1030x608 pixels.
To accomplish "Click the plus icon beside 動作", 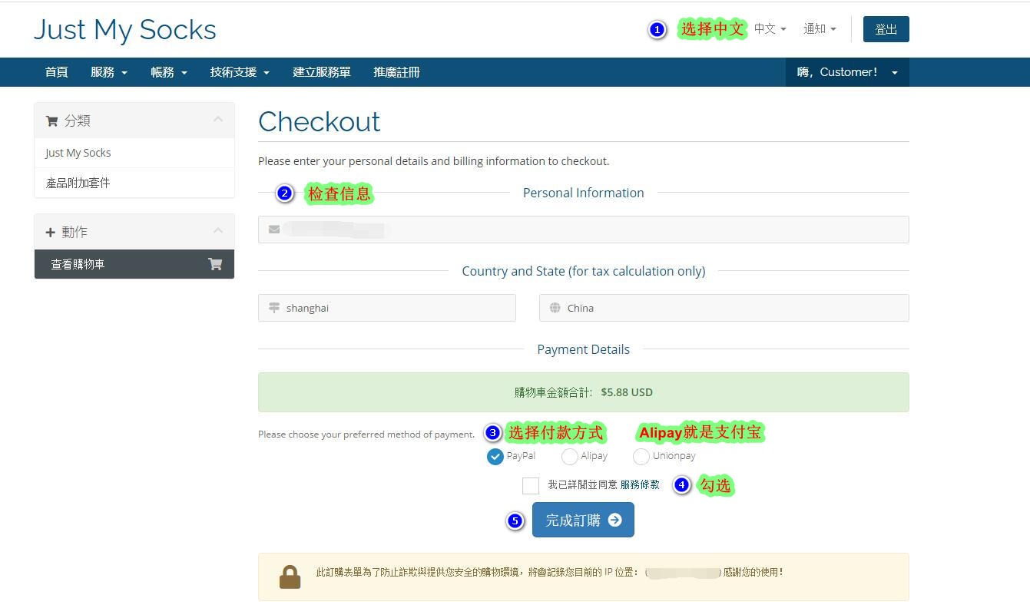I will pyautogui.click(x=51, y=232).
